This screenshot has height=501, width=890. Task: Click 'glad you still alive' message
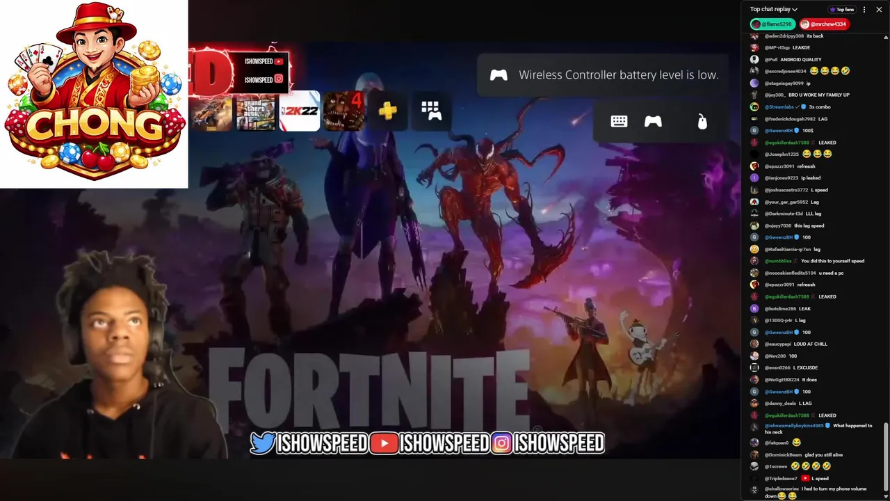tap(824, 455)
